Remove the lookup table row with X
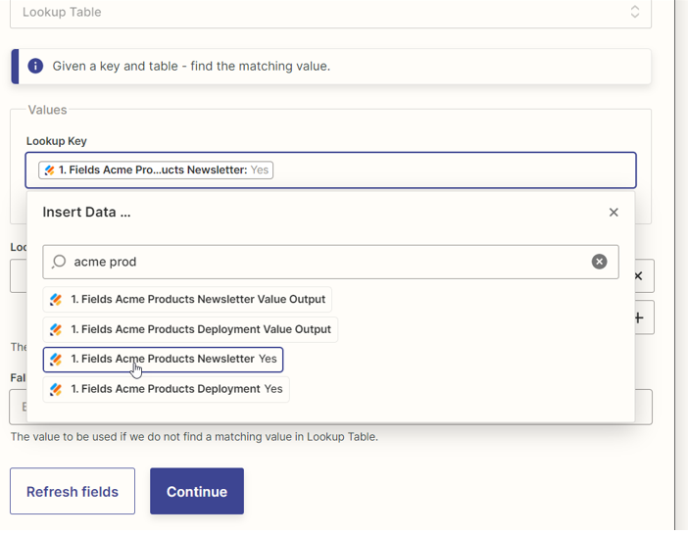This screenshot has width=688, height=536. 638,276
